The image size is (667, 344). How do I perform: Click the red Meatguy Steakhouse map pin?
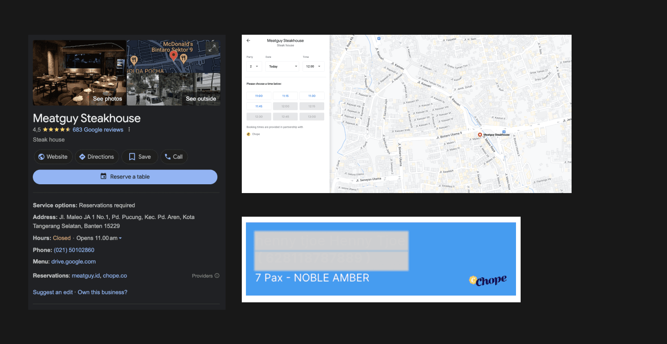[480, 135]
